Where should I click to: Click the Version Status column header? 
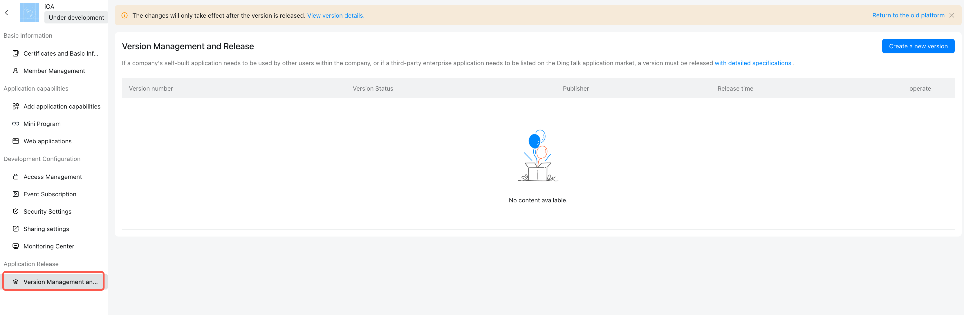(373, 89)
